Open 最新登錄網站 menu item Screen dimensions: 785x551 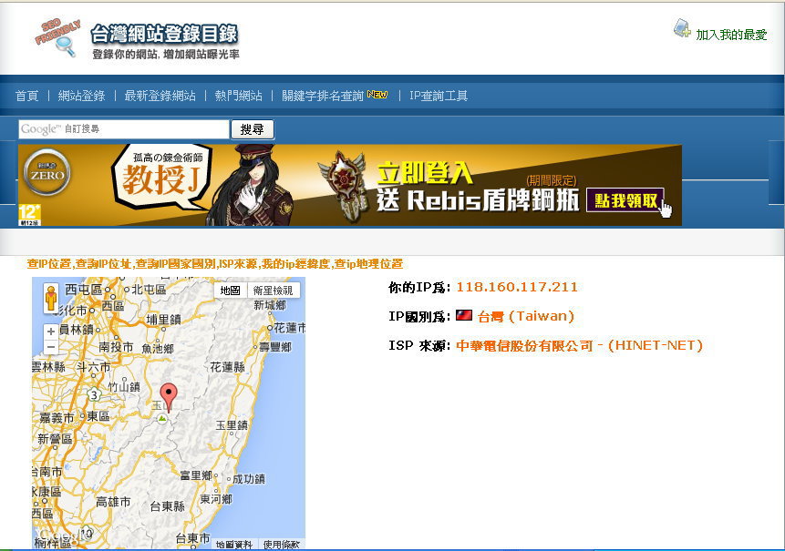160,96
